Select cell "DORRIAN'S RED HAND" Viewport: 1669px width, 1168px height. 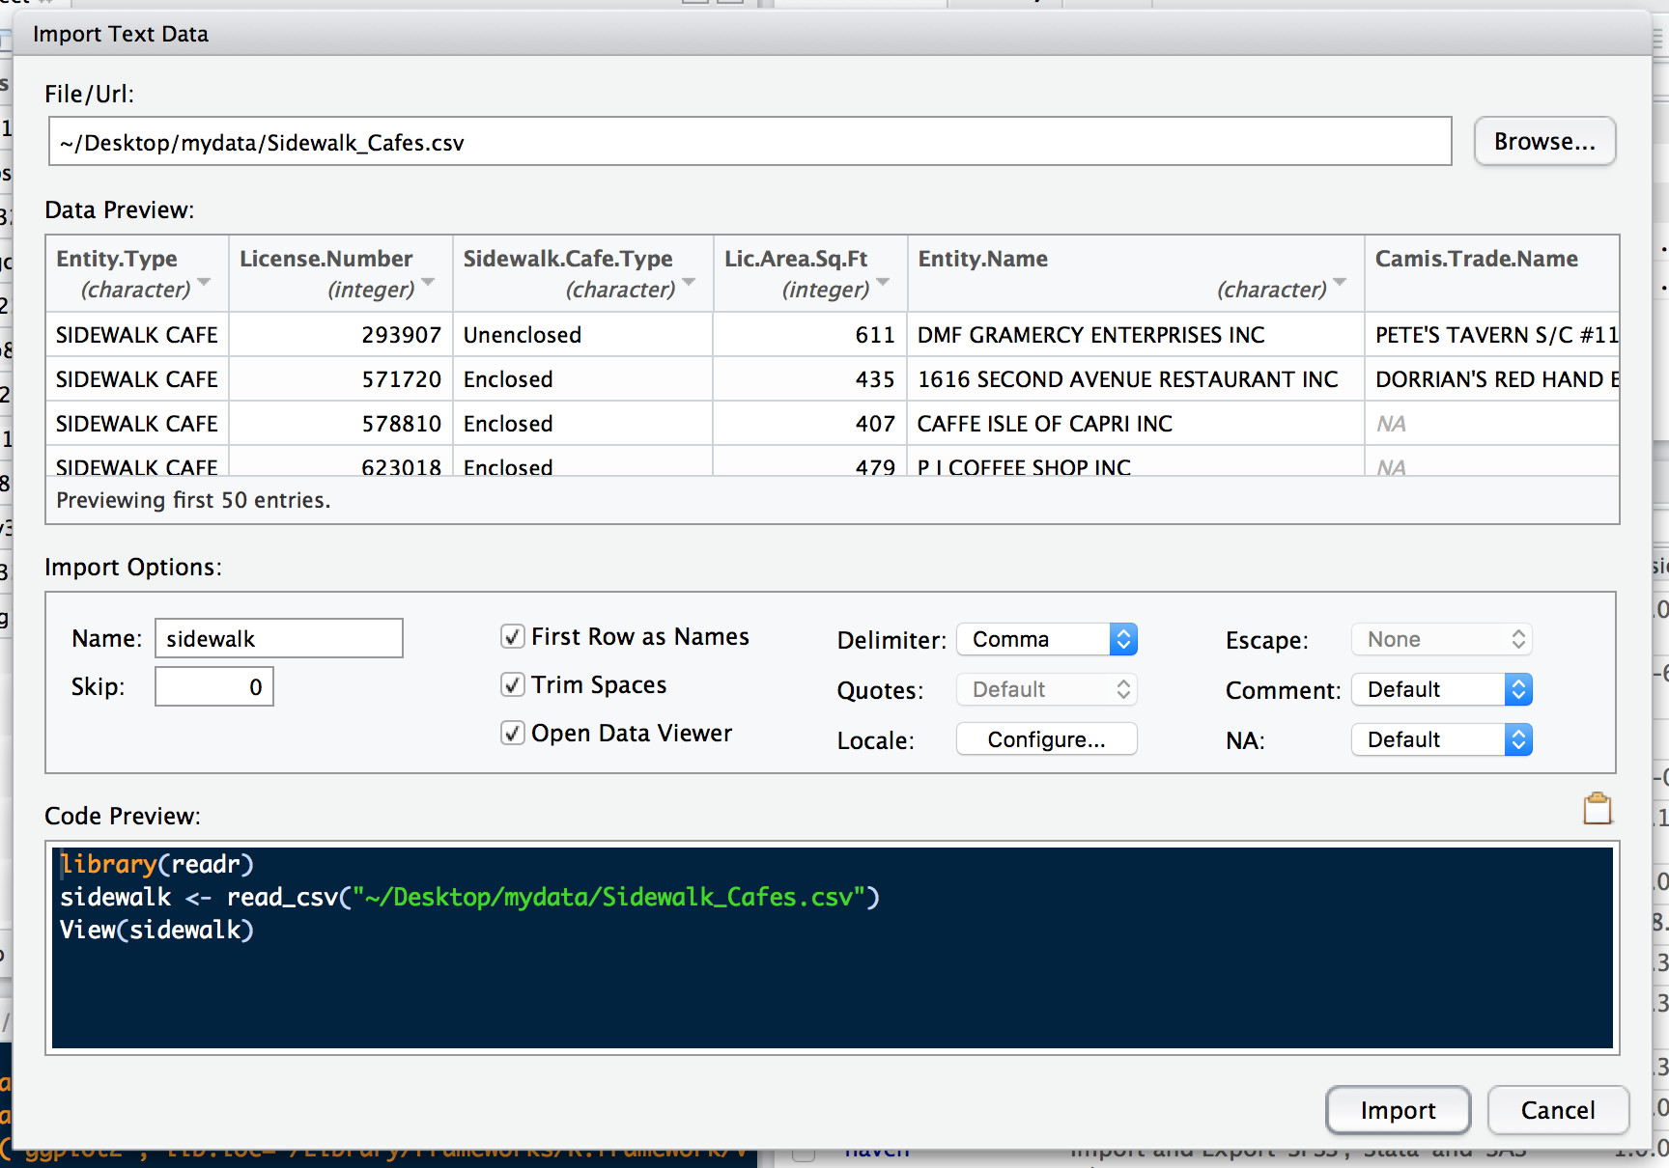1492,379
